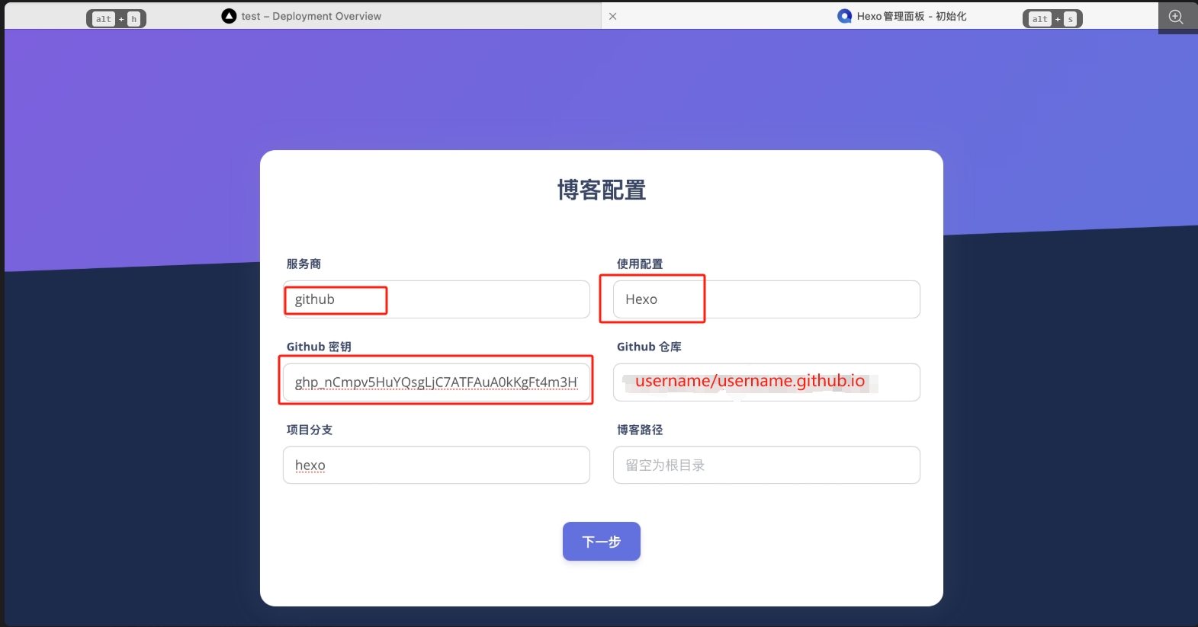Click the 项目分支 label
Screen dimensions: 1198x627
coord(310,430)
